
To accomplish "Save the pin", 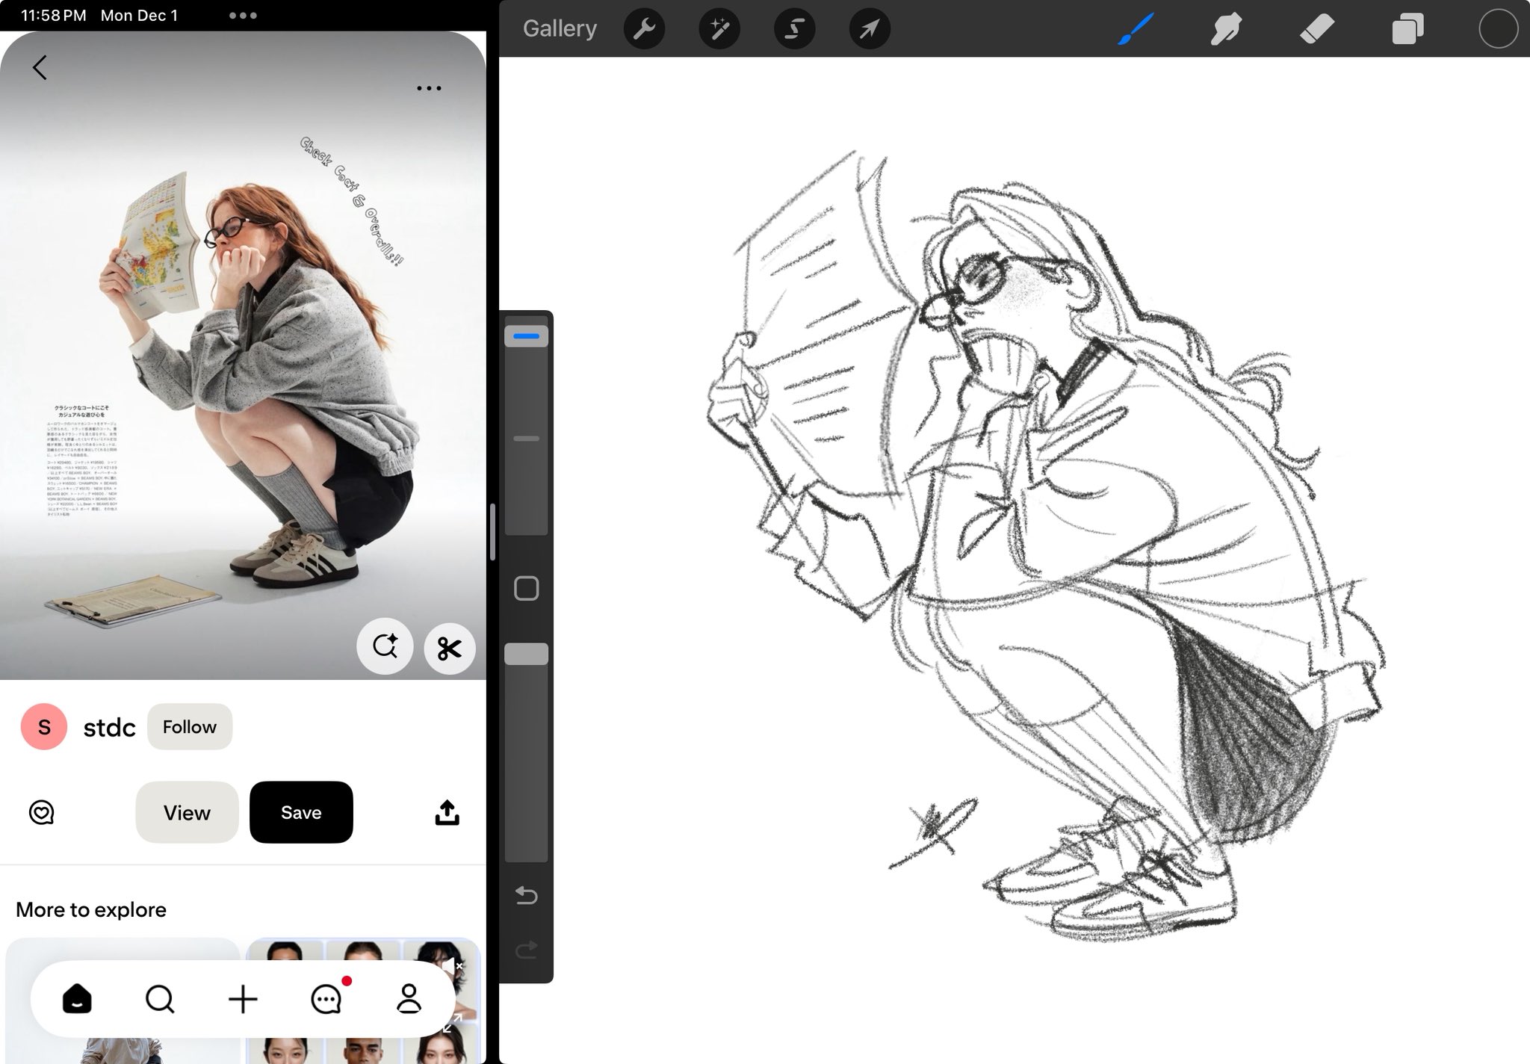I will click(300, 812).
